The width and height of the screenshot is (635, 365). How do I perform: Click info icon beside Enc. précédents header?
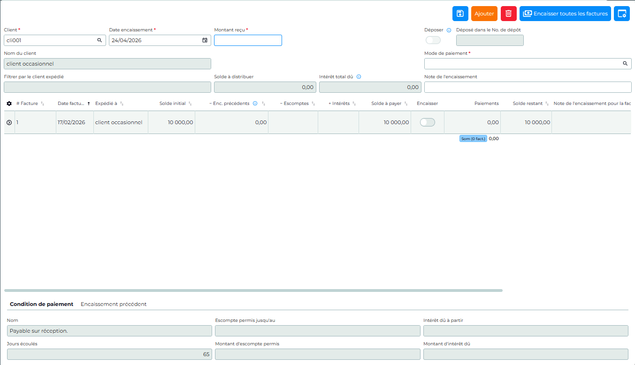click(255, 104)
